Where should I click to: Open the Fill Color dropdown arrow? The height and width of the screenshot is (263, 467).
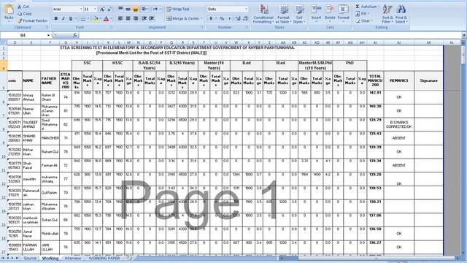click(x=100, y=19)
